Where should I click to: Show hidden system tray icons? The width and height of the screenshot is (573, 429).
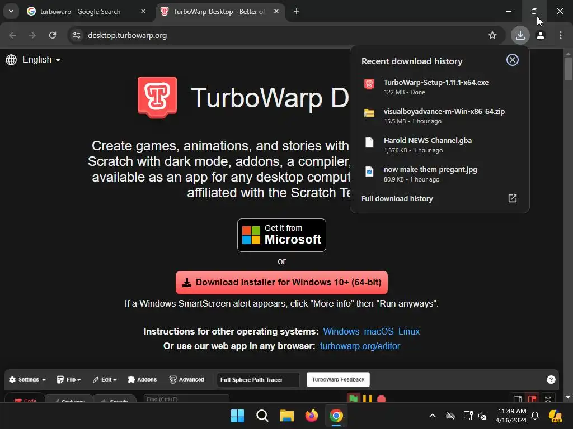433,416
